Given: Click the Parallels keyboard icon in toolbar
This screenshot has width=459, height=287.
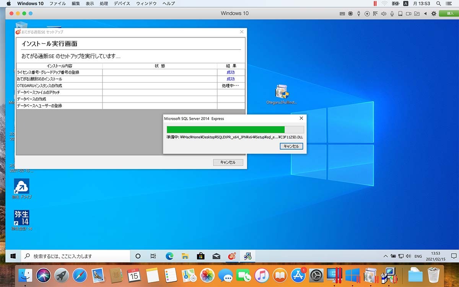Looking at the screenshot, I should point(342,13).
